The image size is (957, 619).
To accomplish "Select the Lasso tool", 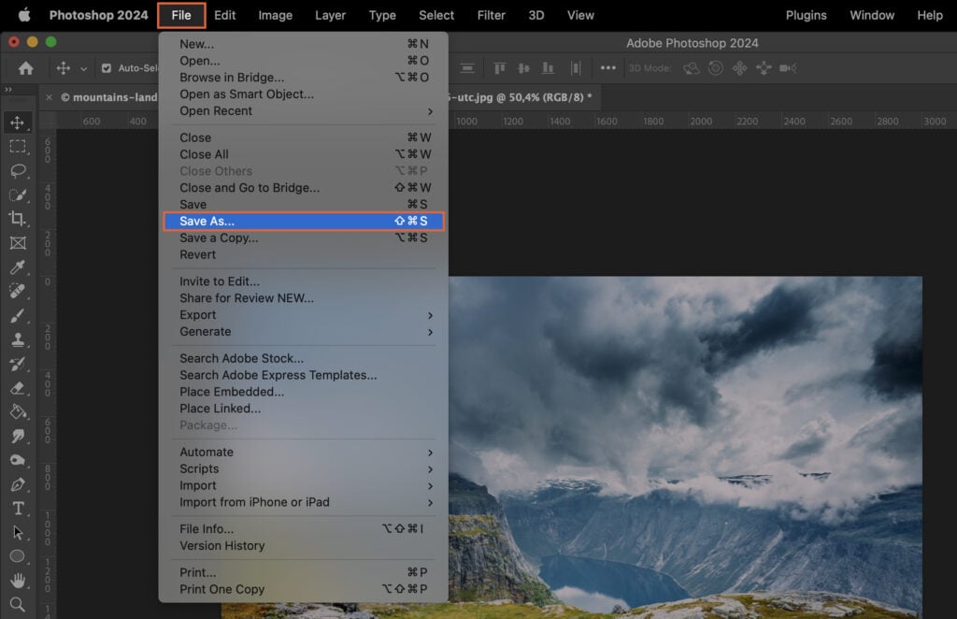I will pyautogui.click(x=19, y=172).
